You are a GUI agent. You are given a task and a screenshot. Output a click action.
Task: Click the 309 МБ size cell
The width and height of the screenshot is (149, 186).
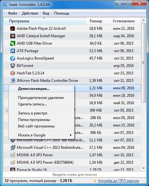click(x=96, y=110)
